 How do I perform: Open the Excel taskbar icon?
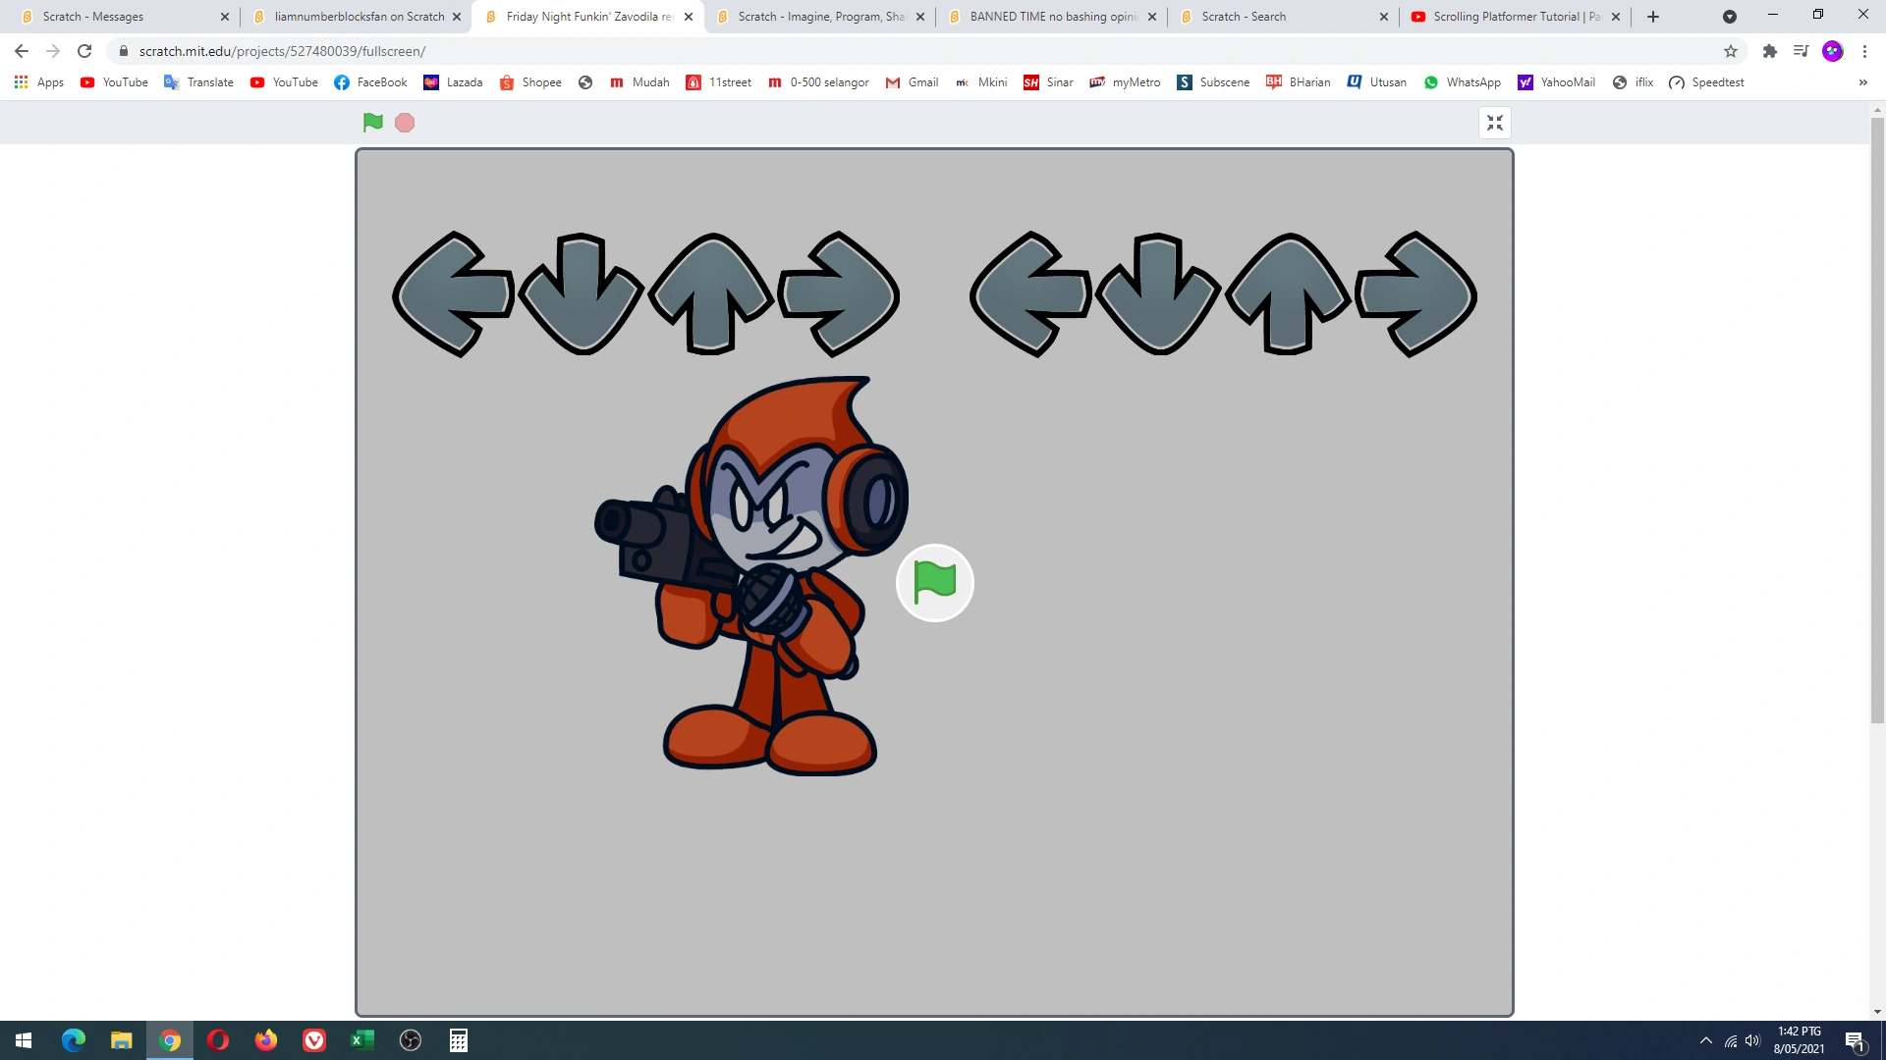click(362, 1040)
